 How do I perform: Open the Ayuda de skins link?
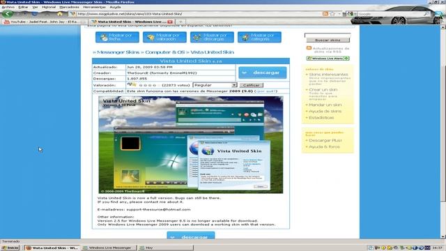pos(325,112)
